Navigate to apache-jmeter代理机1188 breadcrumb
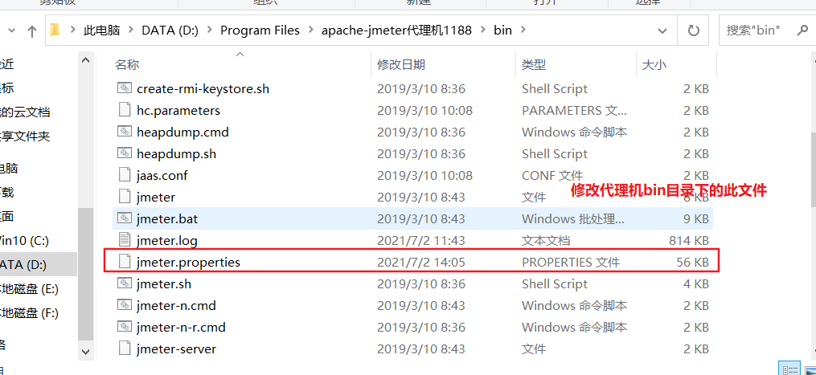The height and width of the screenshot is (375, 816). click(x=396, y=31)
